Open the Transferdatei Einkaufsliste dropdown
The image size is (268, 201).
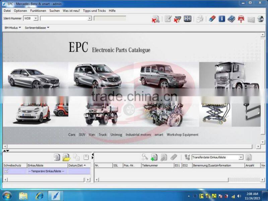(241, 157)
